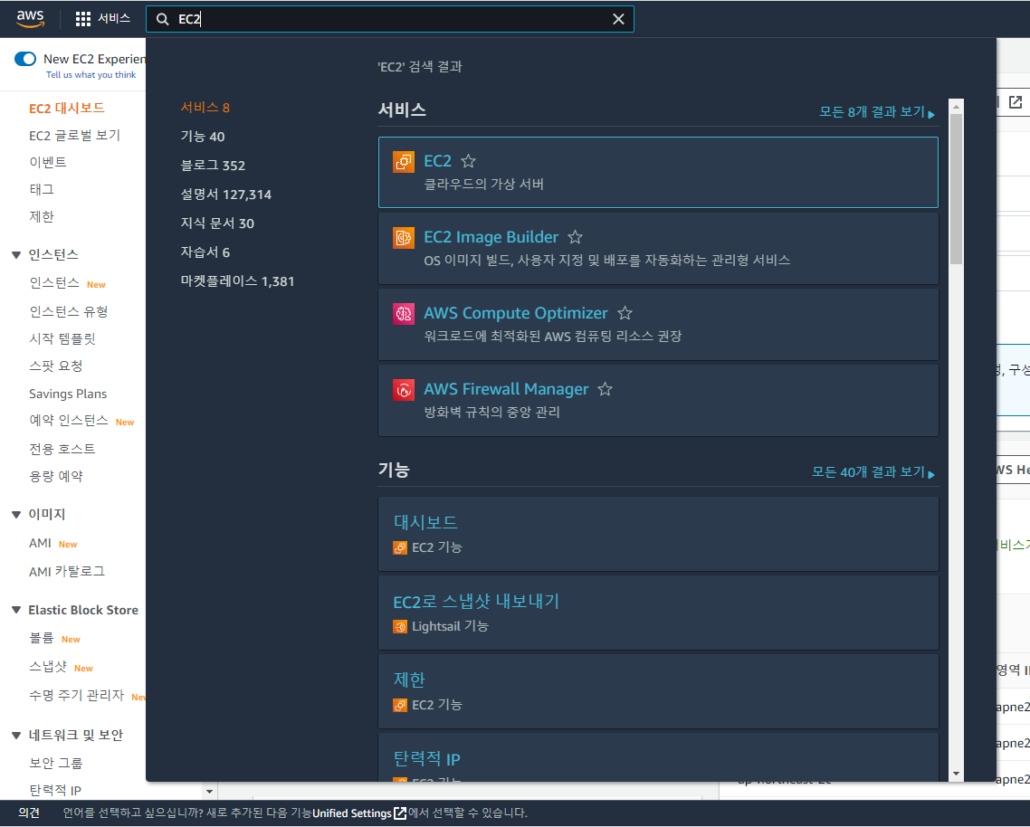
Task: Open the 제한 EC2 feature result
Action: pyautogui.click(x=658, y=691)
